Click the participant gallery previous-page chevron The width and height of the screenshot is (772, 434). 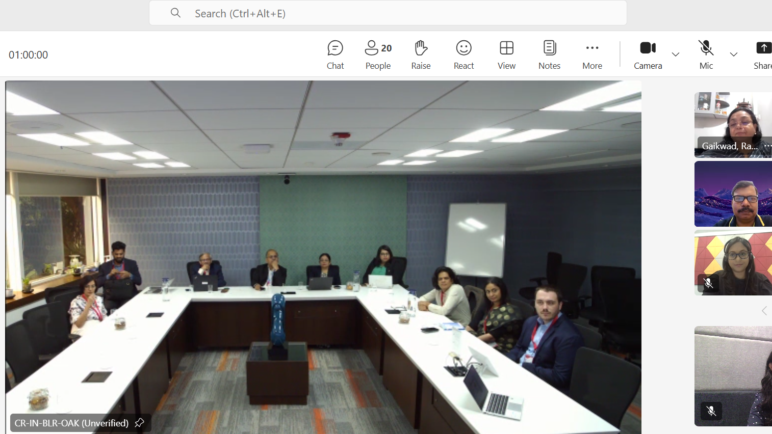tap(764, 311)
